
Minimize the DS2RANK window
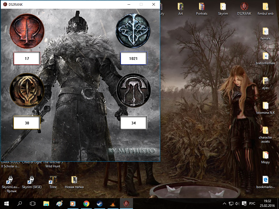click(x=129, y=4)
